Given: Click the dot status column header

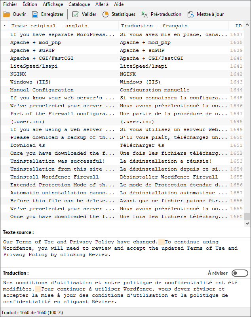Looking at the screenshot, I should [5, 26].
